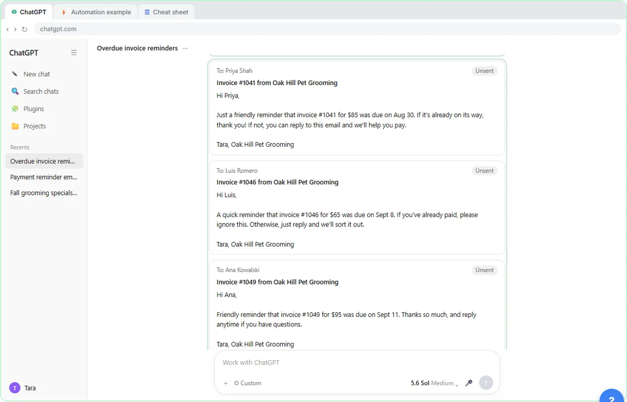Go back with the browser back arrow

coord(7,29)
